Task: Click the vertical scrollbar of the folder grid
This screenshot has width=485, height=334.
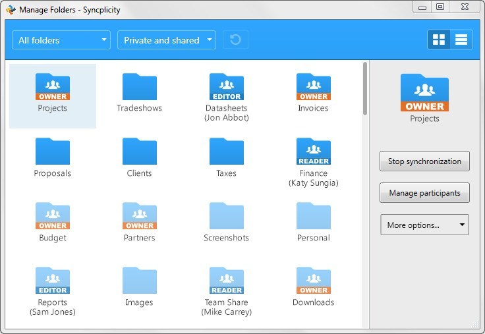Action: point(365,89)
